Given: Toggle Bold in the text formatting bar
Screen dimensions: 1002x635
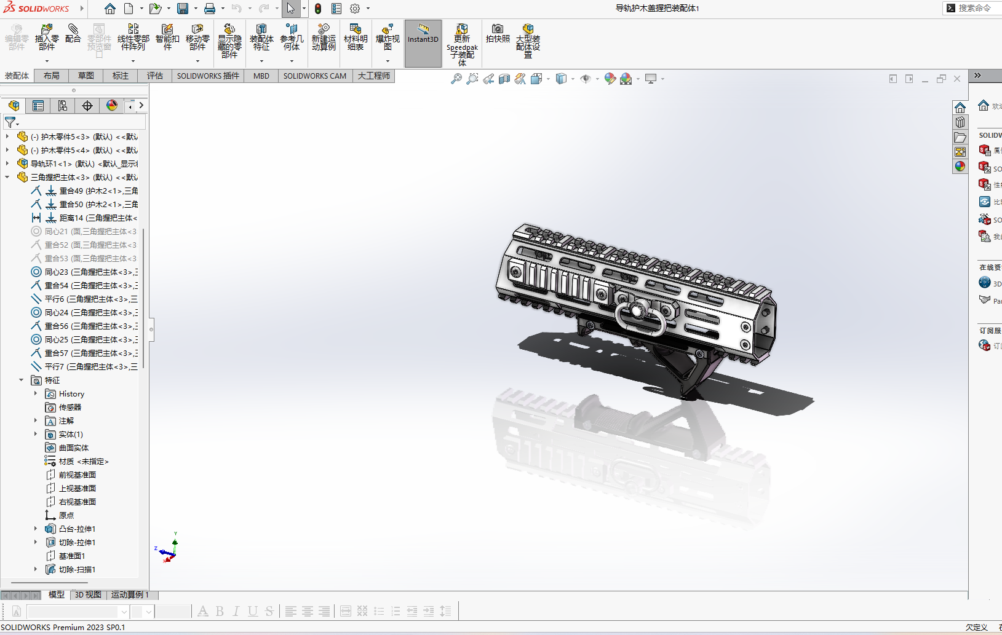Looking at the screenshot, I should pyautogui.click(x=220, y=611).
